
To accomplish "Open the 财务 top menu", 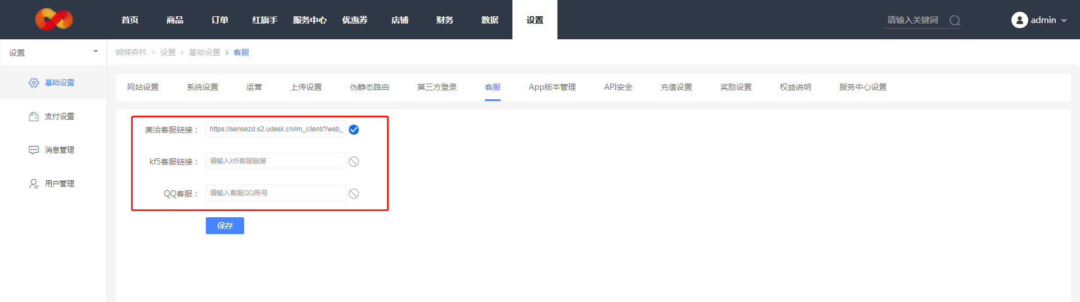I will [x=445, y=20].
